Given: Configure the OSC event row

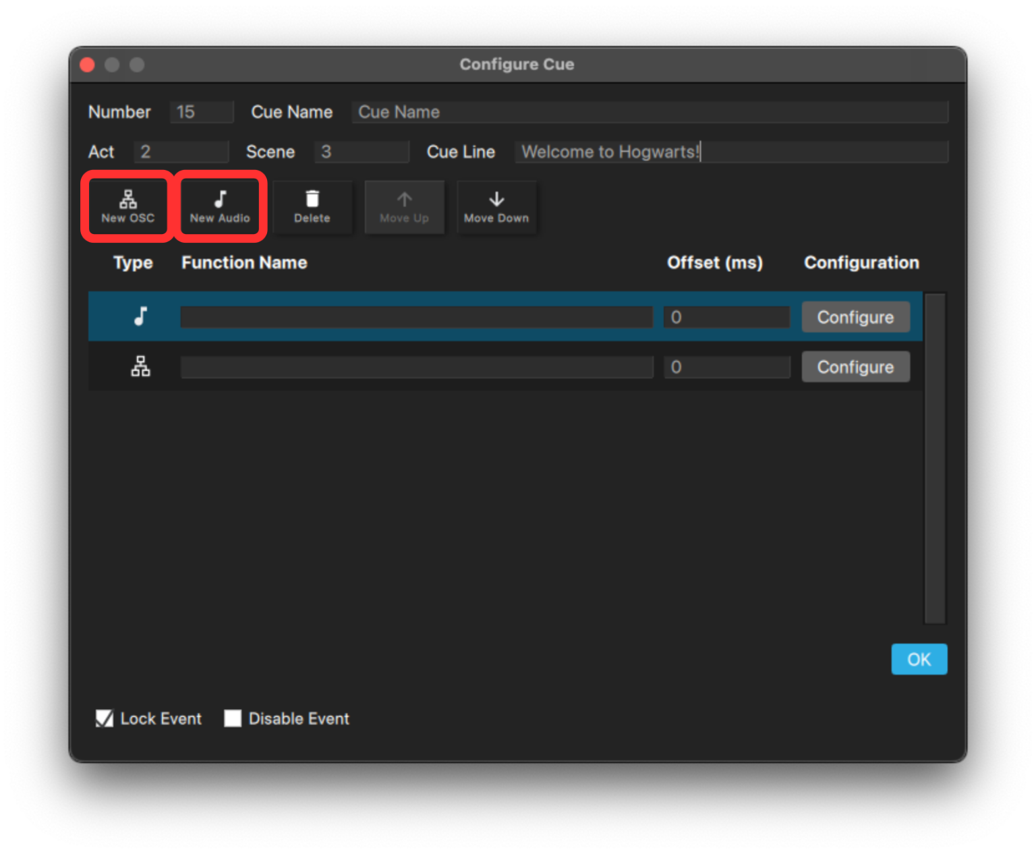Looking at the screenshot, I should pos(855,366).
